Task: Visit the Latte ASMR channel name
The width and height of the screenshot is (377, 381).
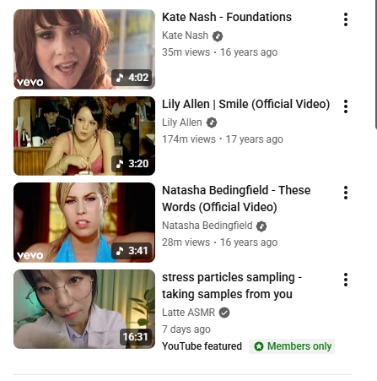Action: click(x=188, y=313)
